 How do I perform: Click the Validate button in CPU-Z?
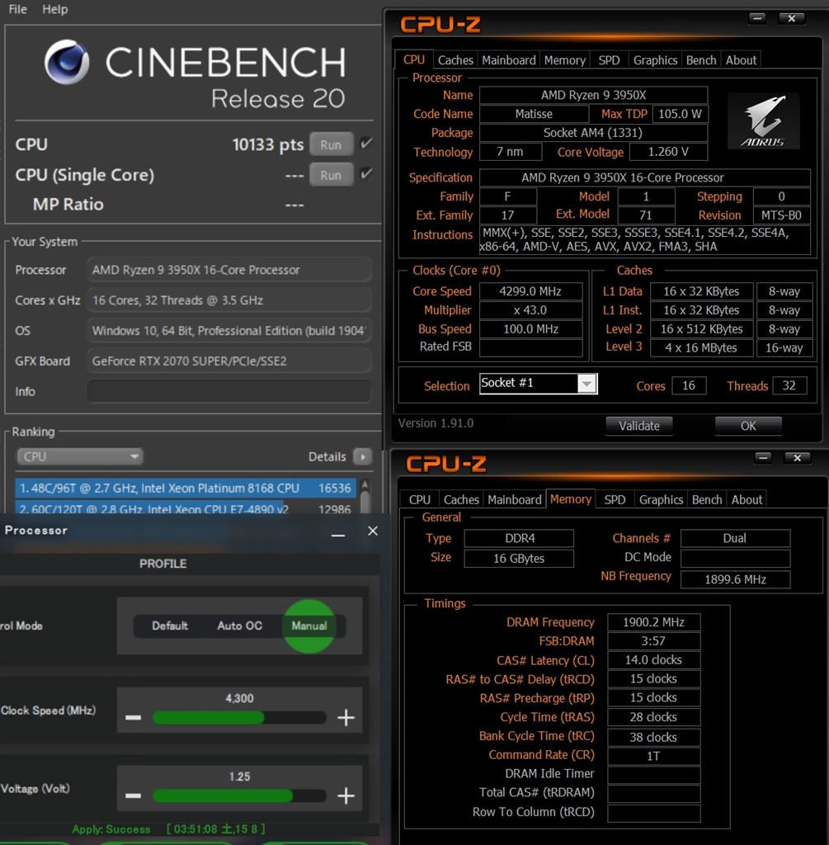tap(638, 426)
